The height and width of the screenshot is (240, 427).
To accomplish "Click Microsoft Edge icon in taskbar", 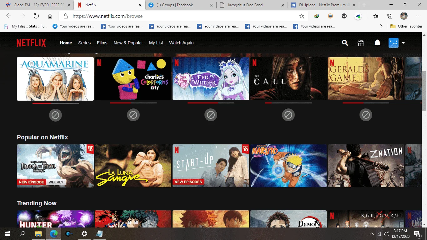I will [54, 234].
